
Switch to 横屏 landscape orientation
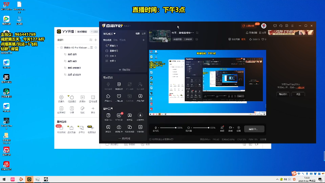point(137,34)
